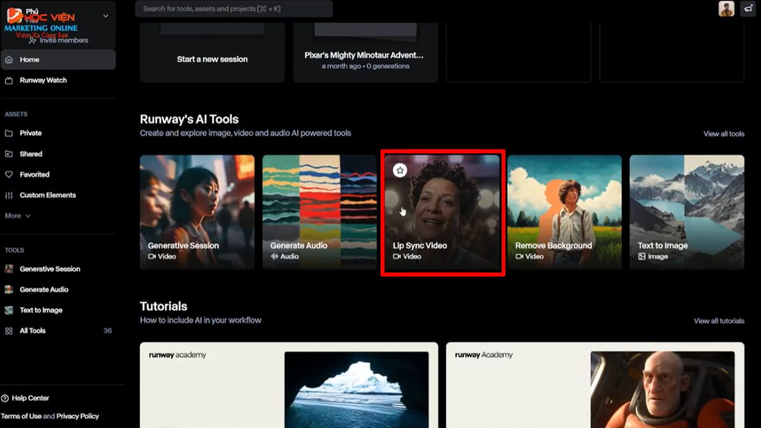This screenshot has height=428, width=761.
Task: Click the Text to Image tool icon in sidebar
Action: coord(9,310)
